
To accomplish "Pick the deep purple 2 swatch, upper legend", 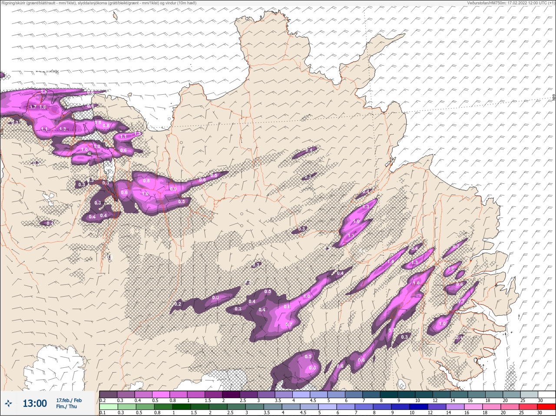I will pyautogui.click(x=231, y=394).
